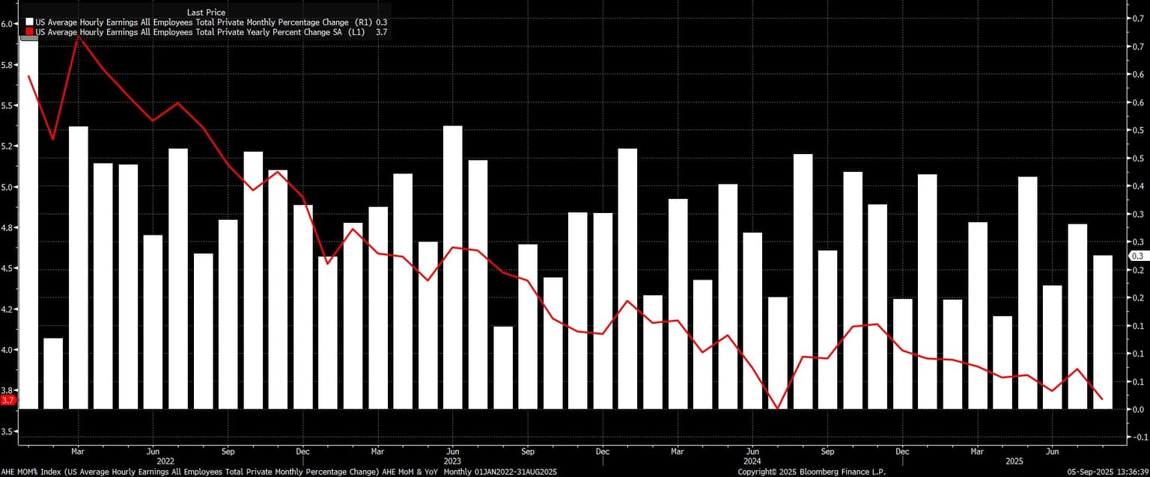Click the final white bar at the chart's right edge
This screenshot has width=1150, height=477.
[x=1102, y=332]
